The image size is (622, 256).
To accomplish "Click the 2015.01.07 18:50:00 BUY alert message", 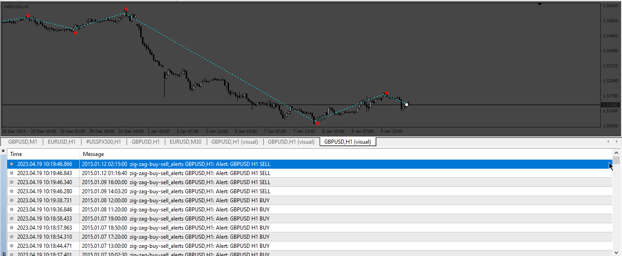I will 176,228.
